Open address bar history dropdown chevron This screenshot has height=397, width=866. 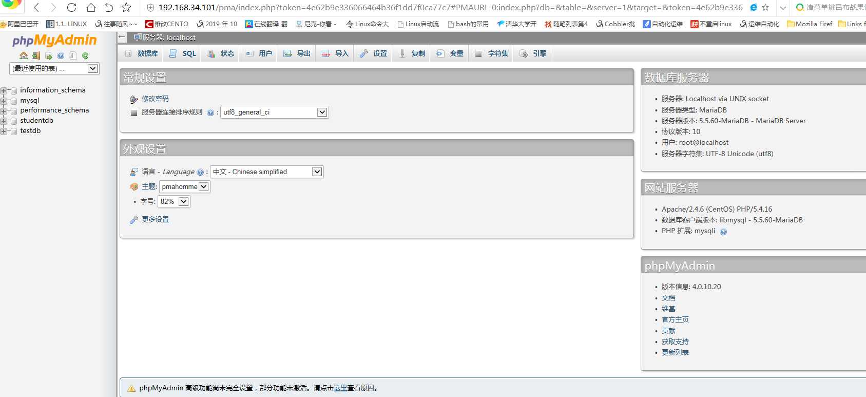(x=783, y=8)
